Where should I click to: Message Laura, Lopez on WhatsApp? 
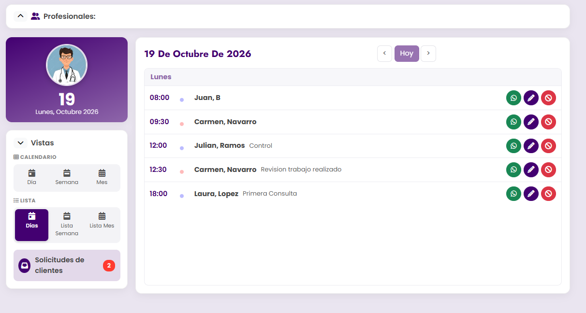513,194
